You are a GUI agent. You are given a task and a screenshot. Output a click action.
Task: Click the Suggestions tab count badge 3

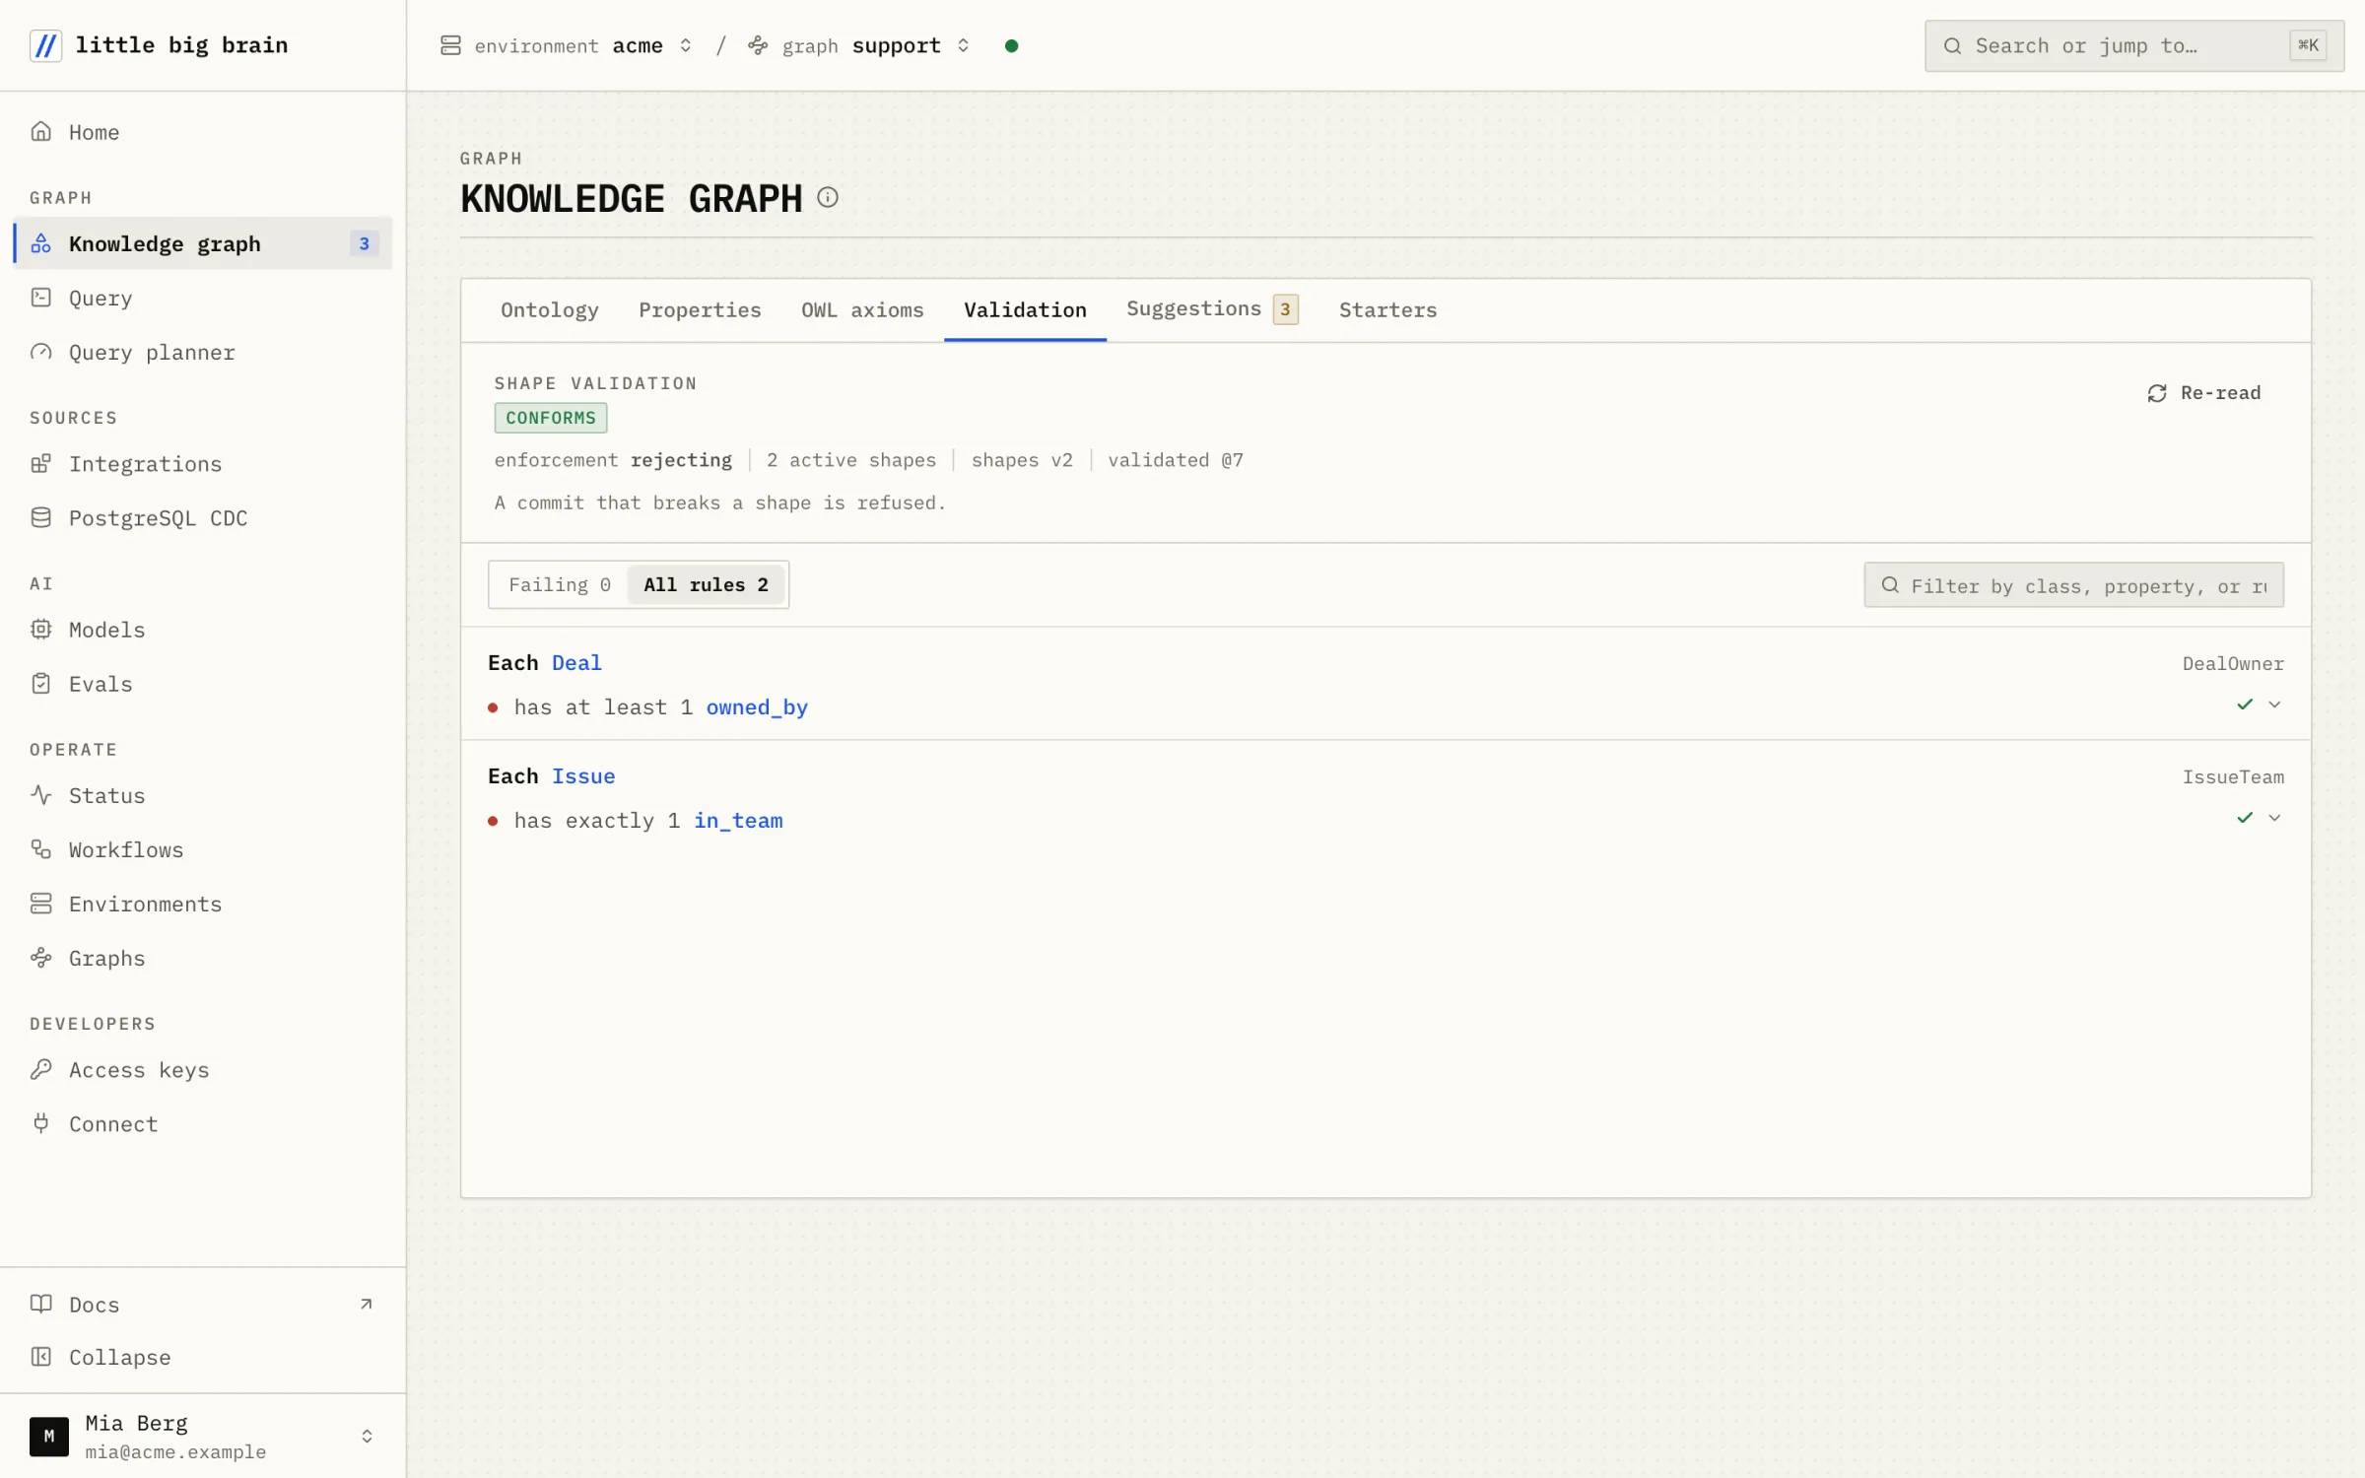[x=1285, y=309]
